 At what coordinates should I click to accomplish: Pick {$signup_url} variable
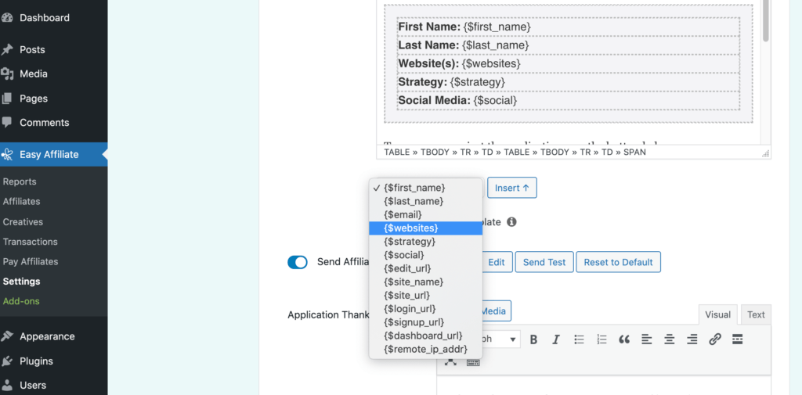(x=425, y=322)
